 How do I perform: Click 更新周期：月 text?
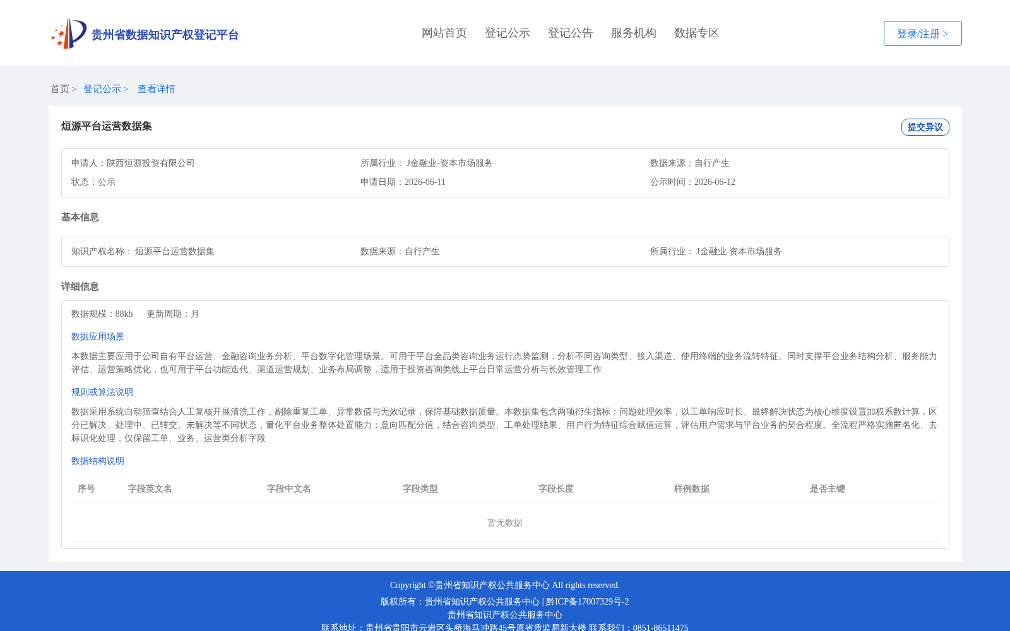(x=173, y=314)
